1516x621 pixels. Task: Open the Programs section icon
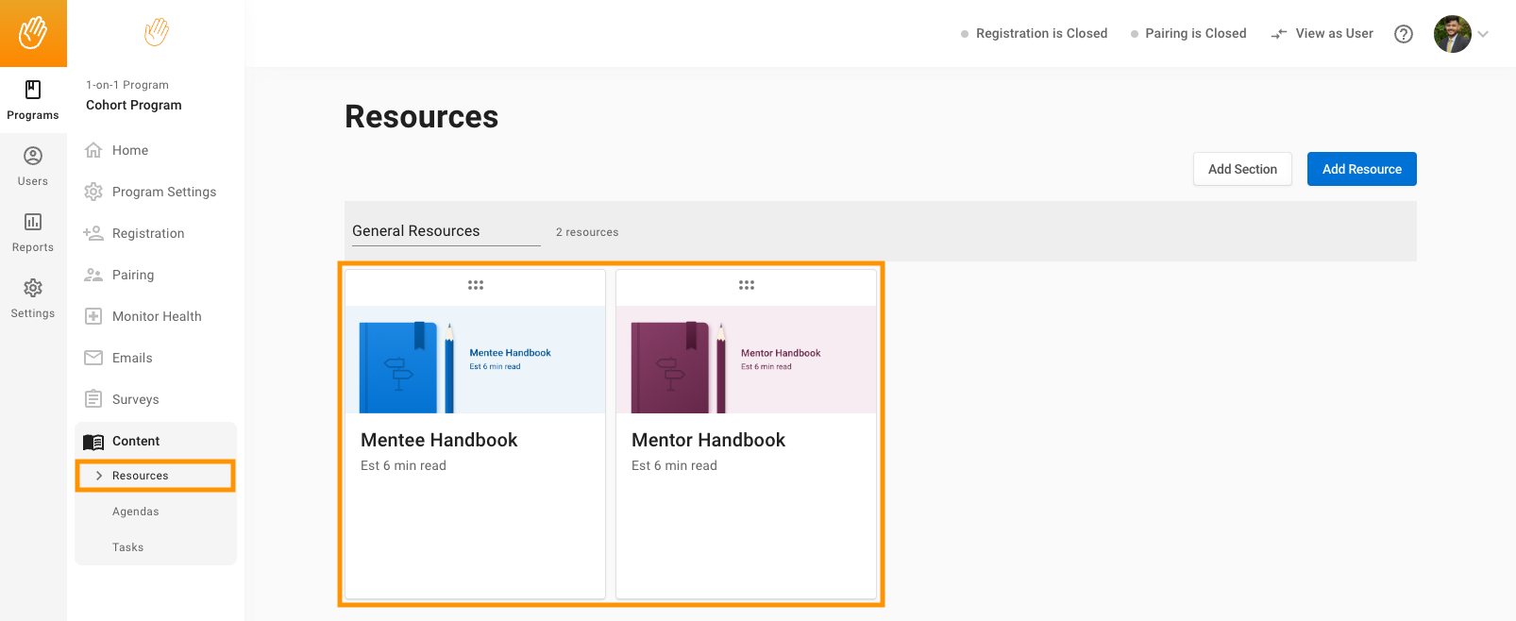pos(33,90)
